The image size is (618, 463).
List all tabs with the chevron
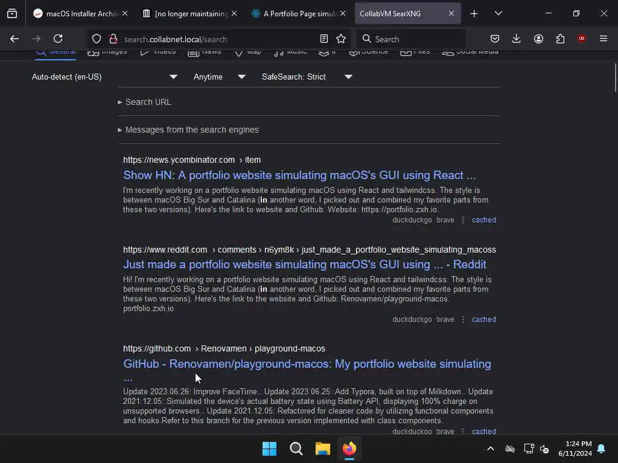(498, 14)
